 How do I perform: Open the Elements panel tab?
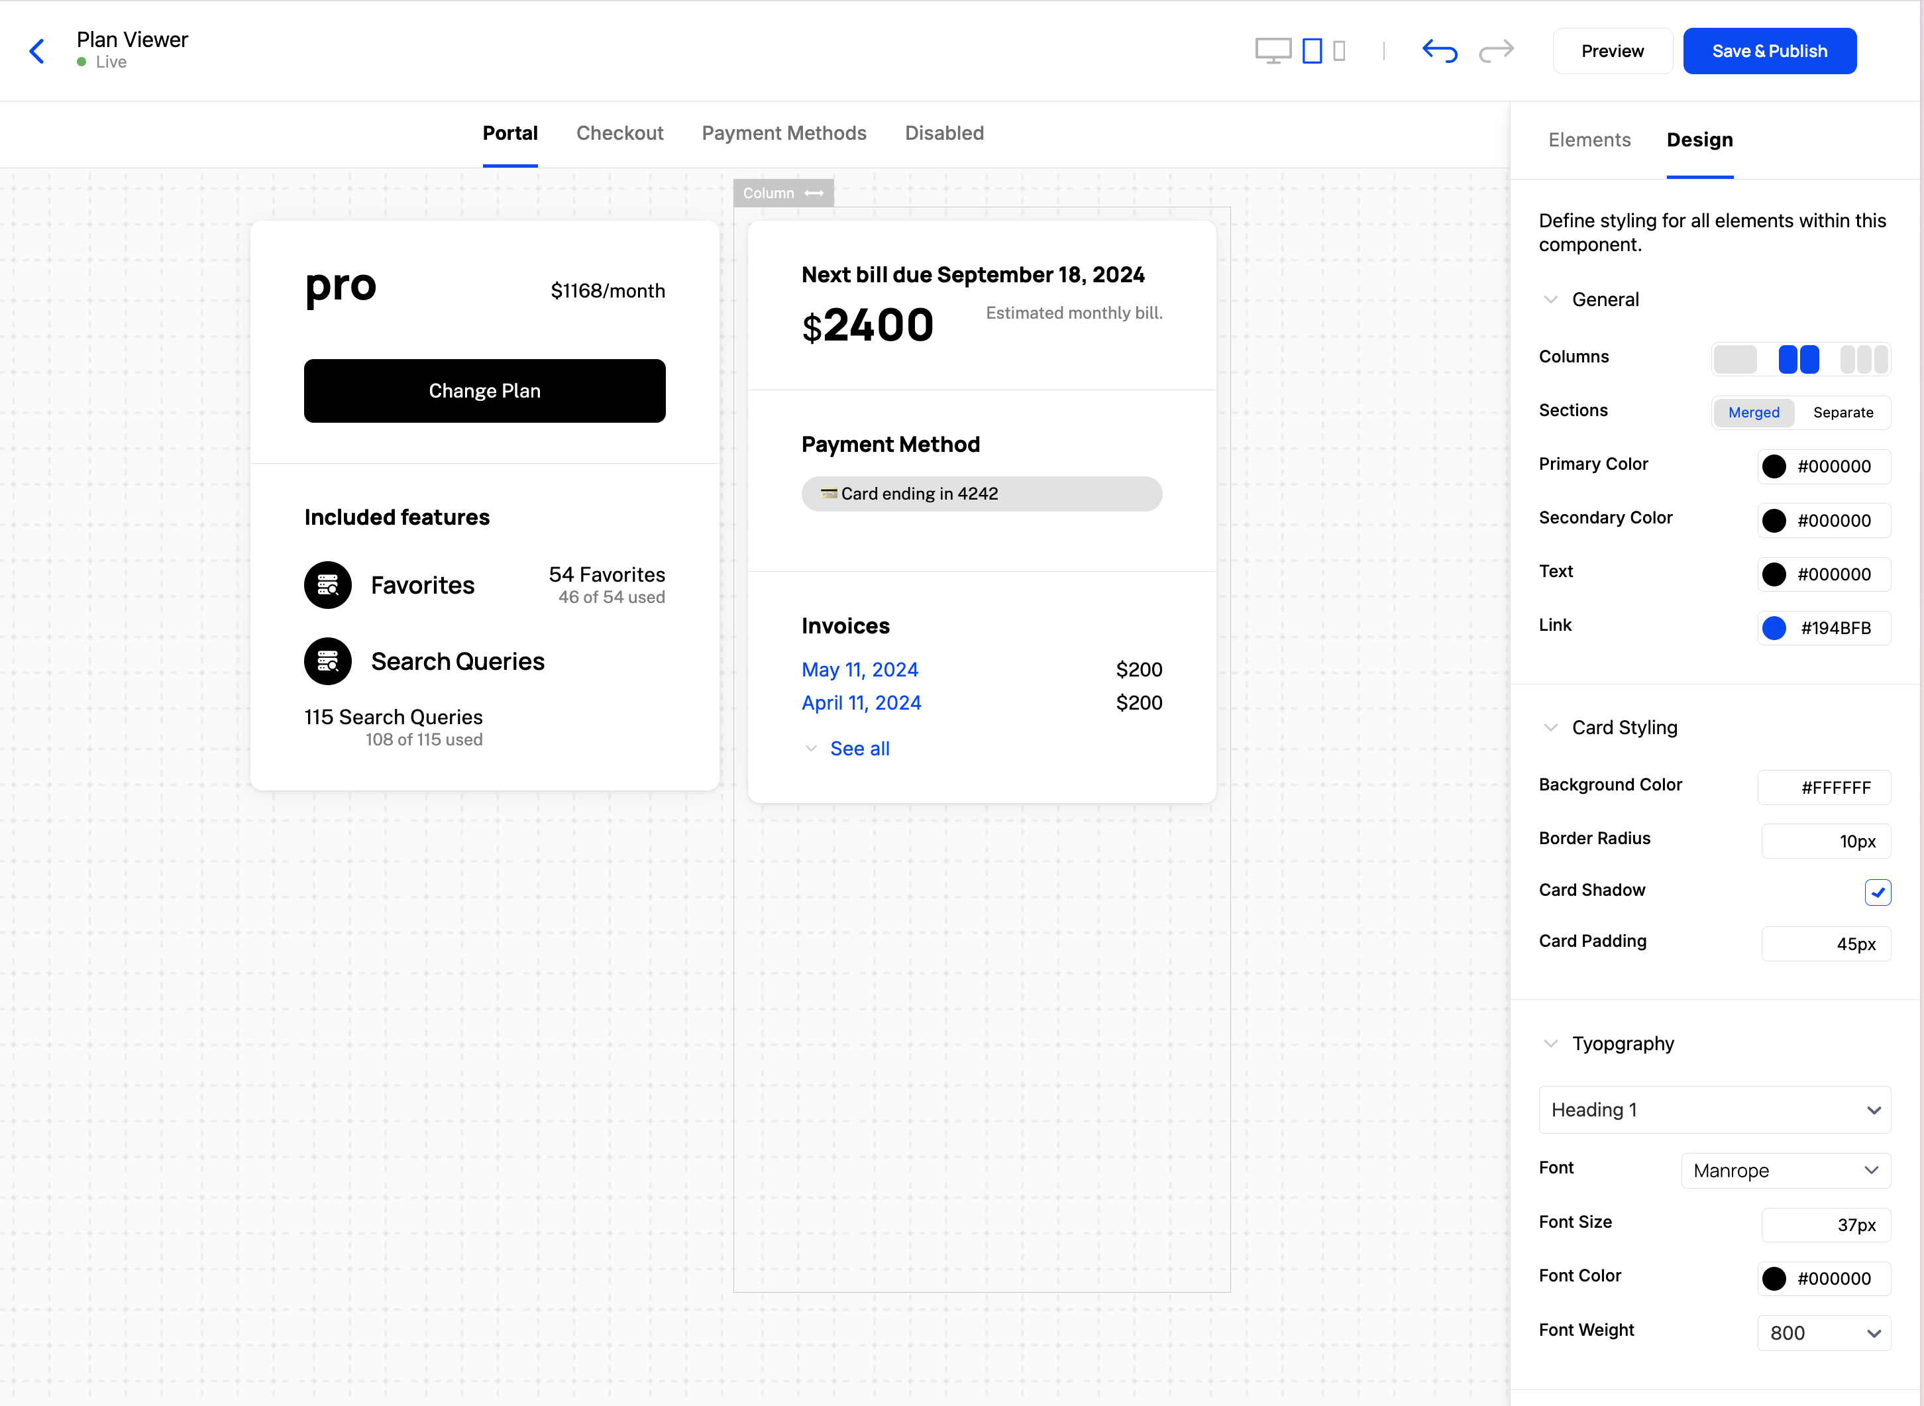1589,140
